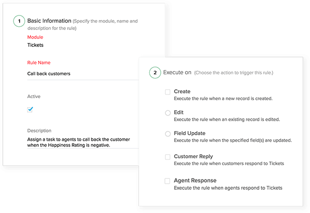Enable the Agent Response checkbox

pos(167,181)
